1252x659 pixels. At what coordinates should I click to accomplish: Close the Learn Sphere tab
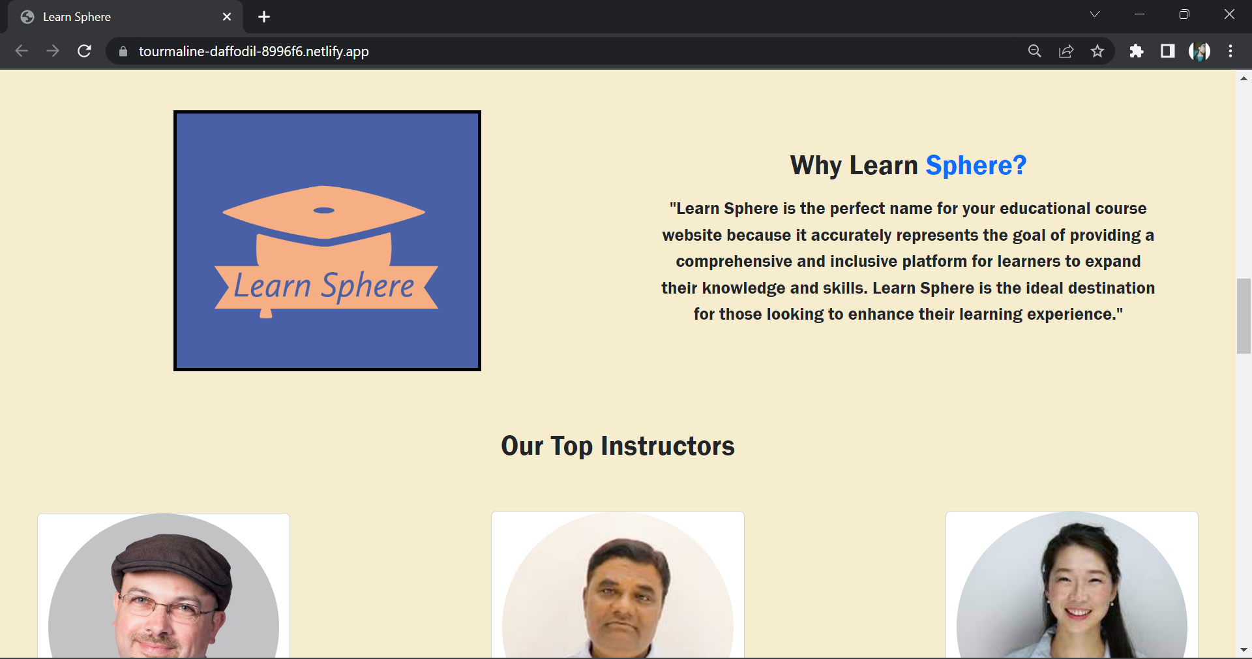(x=226, y=17)
